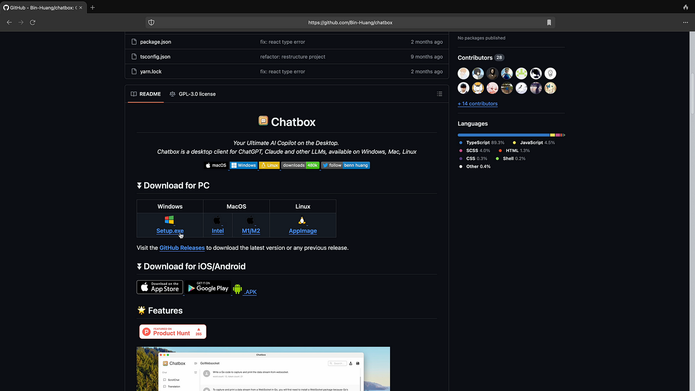
Task: Click the URL address field
Action: tap(350, 23)
